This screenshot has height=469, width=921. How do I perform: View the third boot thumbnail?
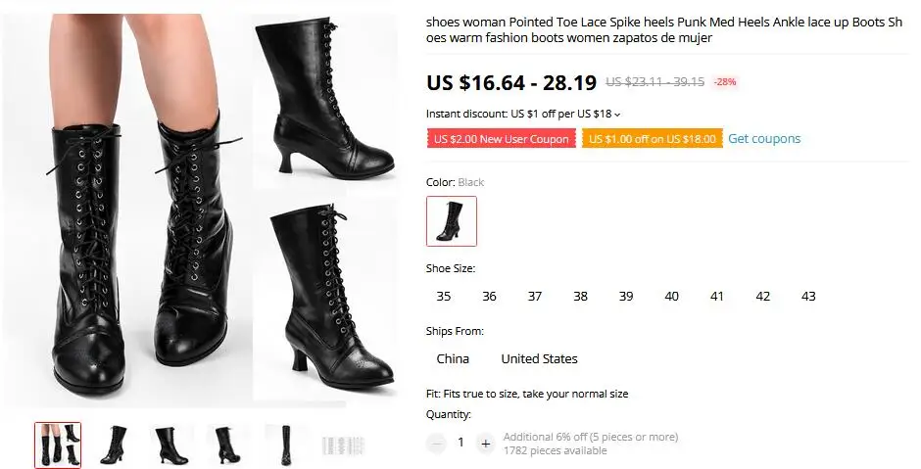170,445
